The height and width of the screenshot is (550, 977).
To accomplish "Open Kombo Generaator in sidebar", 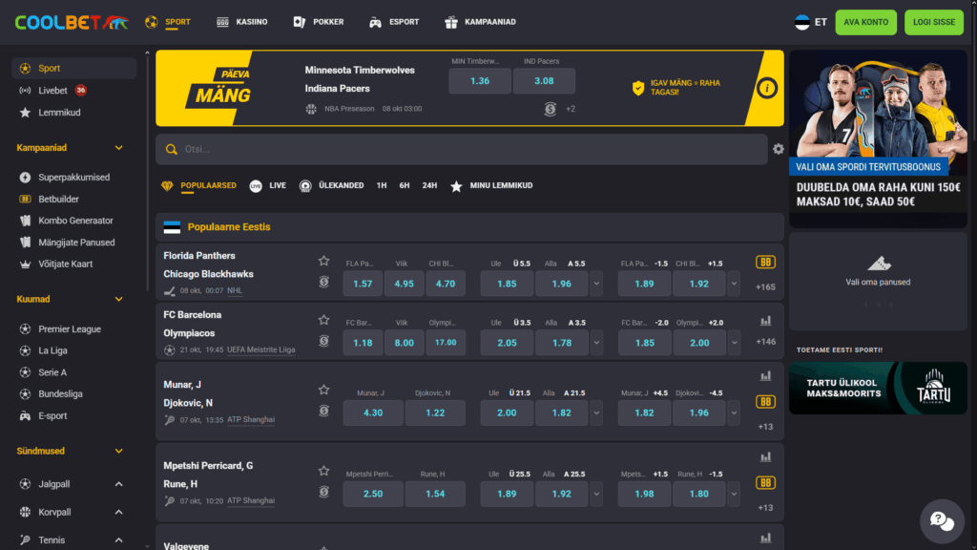I will (75, 221).
